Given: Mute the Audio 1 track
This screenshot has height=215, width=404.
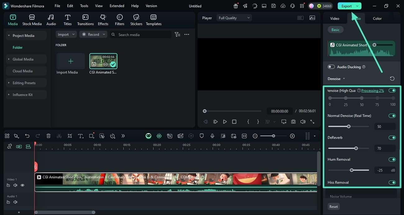Looking at the screenshot, I should pos(15,202).
